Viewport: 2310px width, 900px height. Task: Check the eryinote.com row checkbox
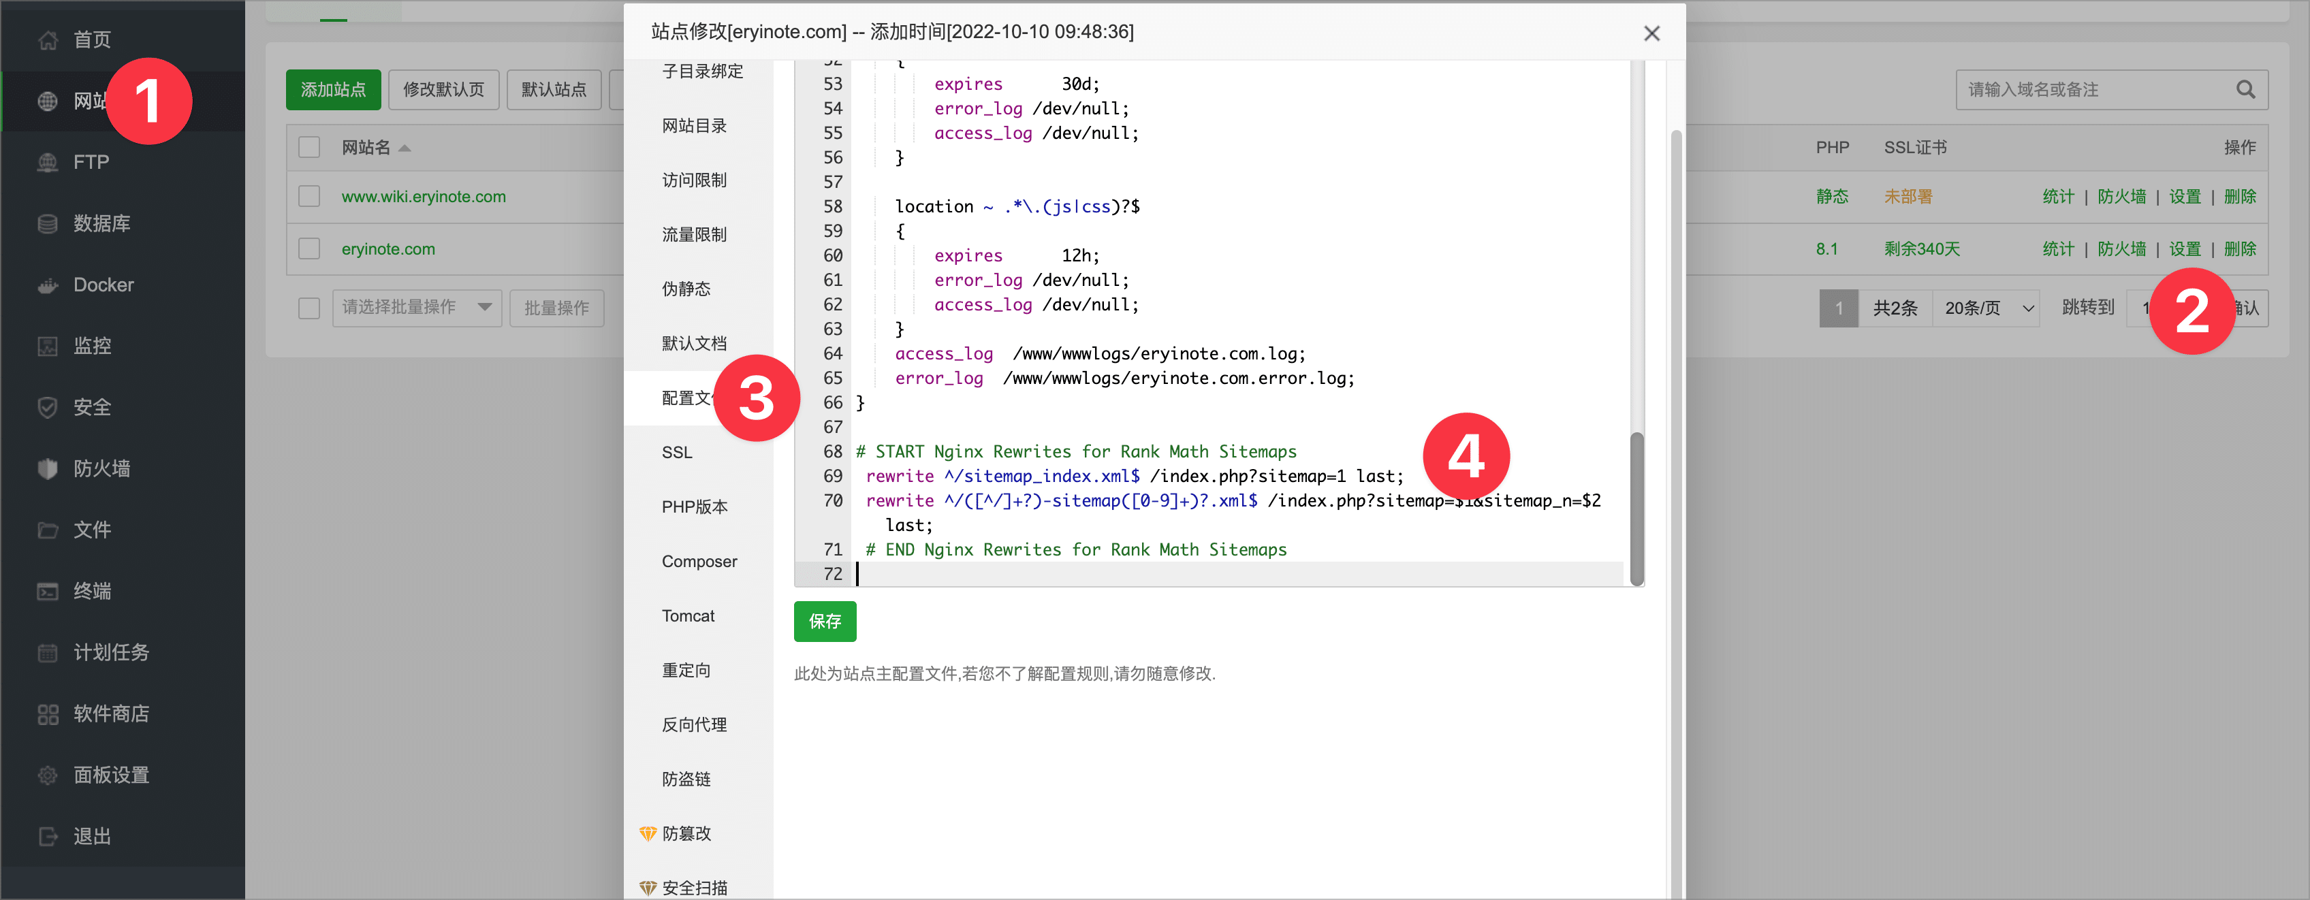tap(309, 248)
